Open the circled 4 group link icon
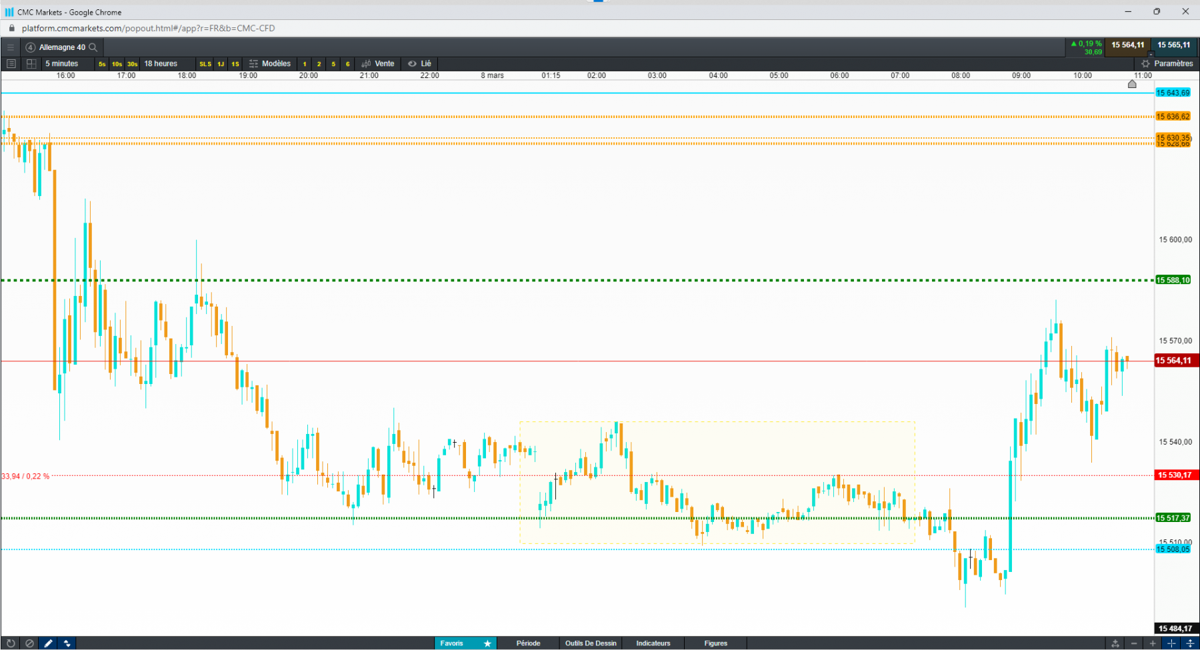1200x650 pixels. pos(31,47)
